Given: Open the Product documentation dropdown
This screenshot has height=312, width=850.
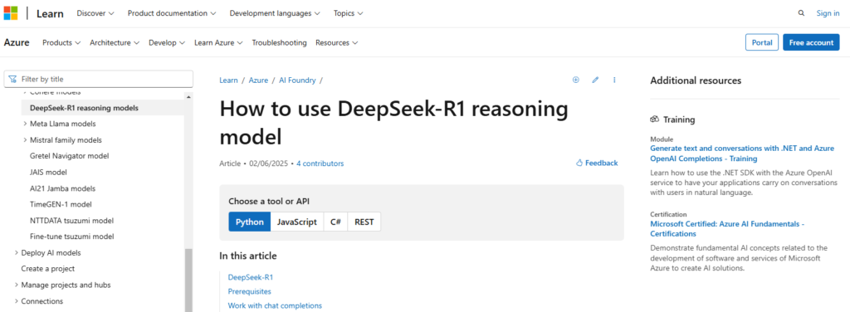Looking at the screenshot, I should (172, 13).
